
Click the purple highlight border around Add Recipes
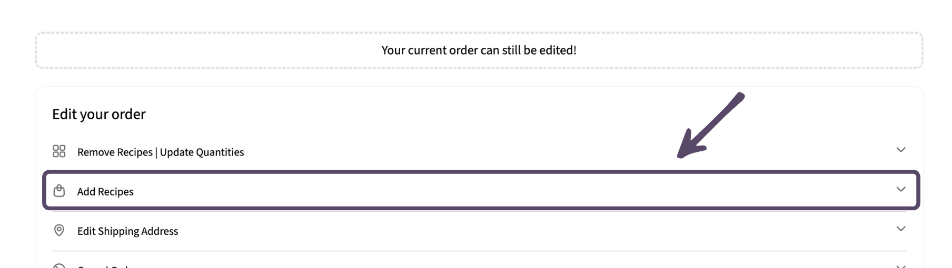[481, 172]
